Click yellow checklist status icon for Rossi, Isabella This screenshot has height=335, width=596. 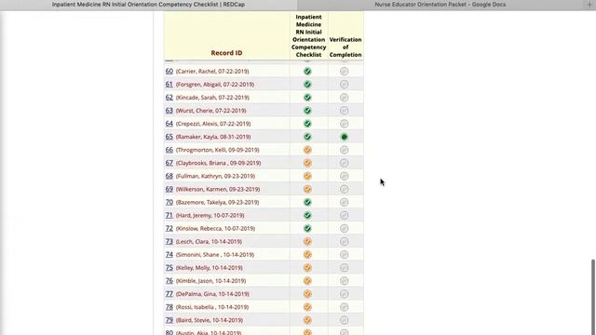[x=307, y=307]
